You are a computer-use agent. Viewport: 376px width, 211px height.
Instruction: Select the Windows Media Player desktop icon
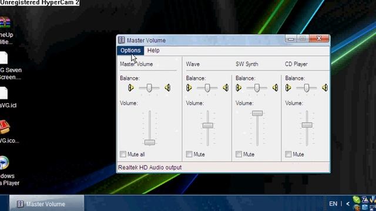click(x=4, y=163)
